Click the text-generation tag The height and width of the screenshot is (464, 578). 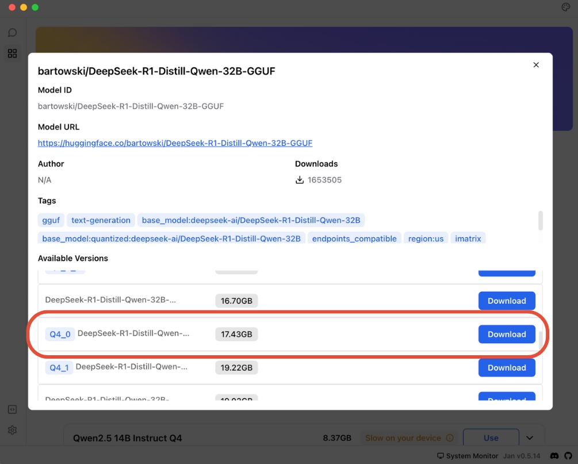point(101,220)
